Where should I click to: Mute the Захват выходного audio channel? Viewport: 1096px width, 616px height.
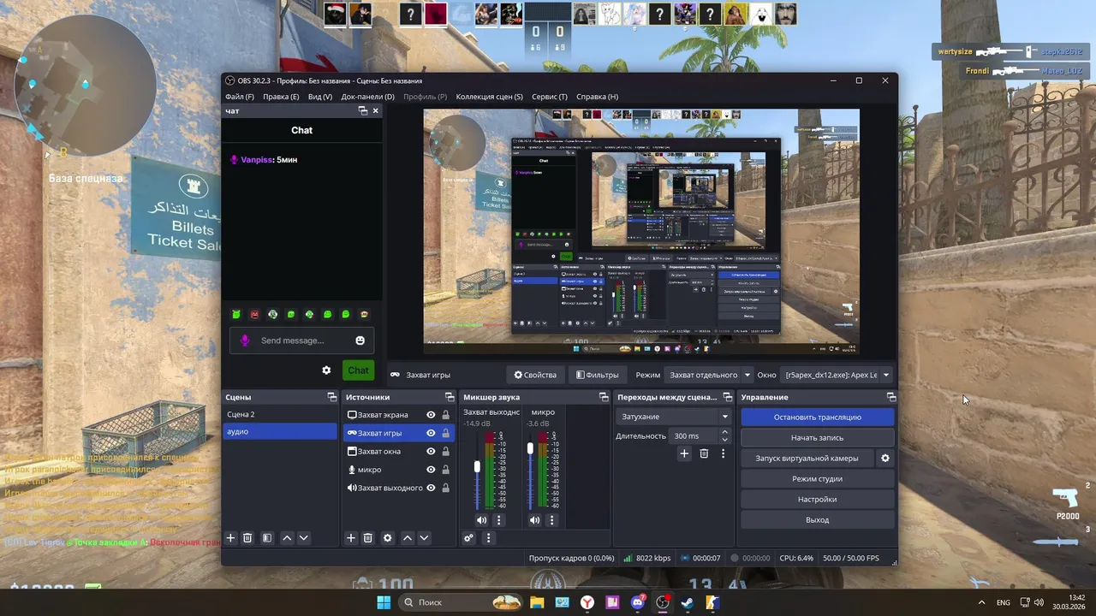click(x=482, y=520)
